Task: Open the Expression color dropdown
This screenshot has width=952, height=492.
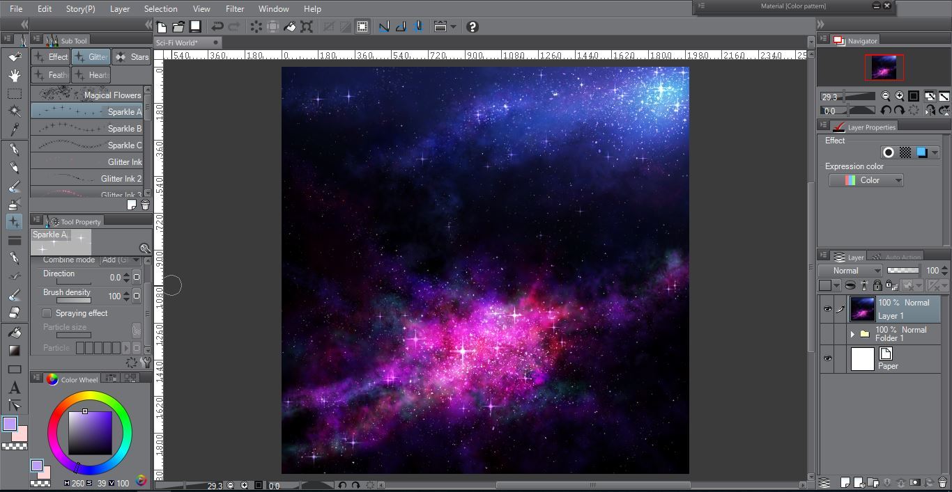Action: point(866,180)
